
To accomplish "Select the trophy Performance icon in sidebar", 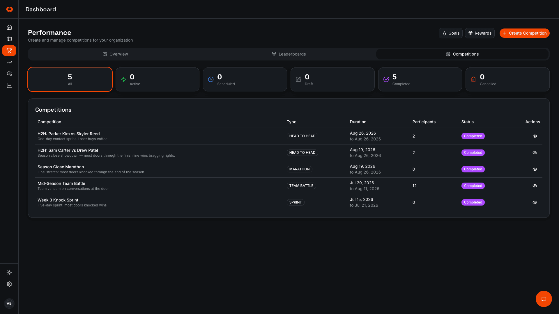I will click(x=9, y=51).
